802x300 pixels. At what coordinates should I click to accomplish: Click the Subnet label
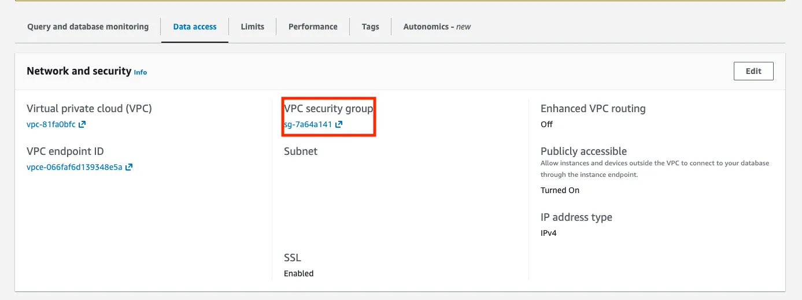301,151
